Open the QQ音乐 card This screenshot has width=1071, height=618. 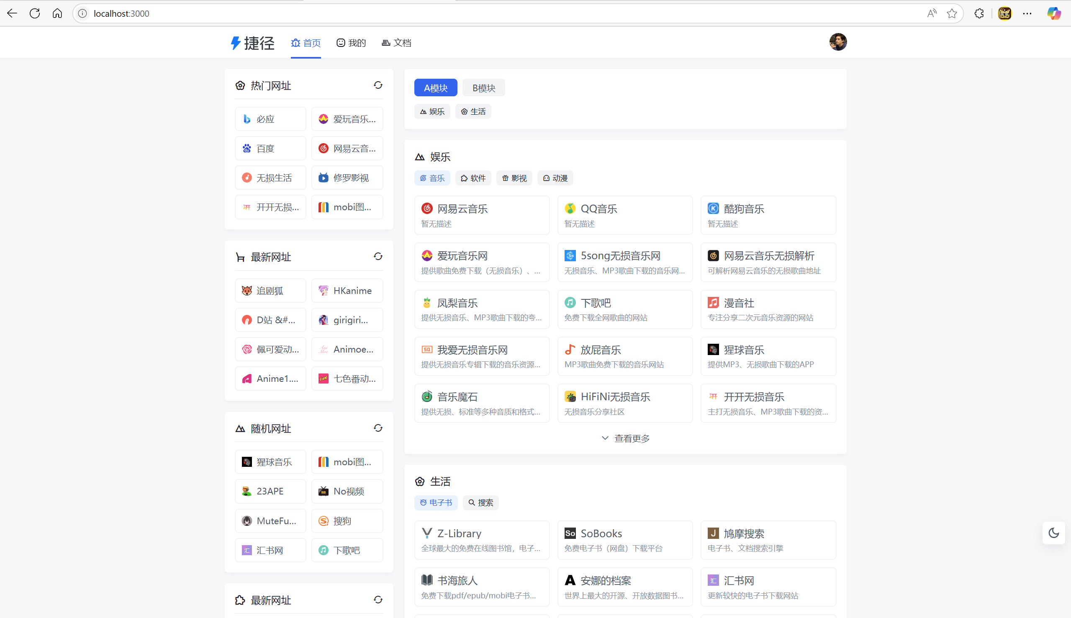pyautogui.click(x=625, y=215)
